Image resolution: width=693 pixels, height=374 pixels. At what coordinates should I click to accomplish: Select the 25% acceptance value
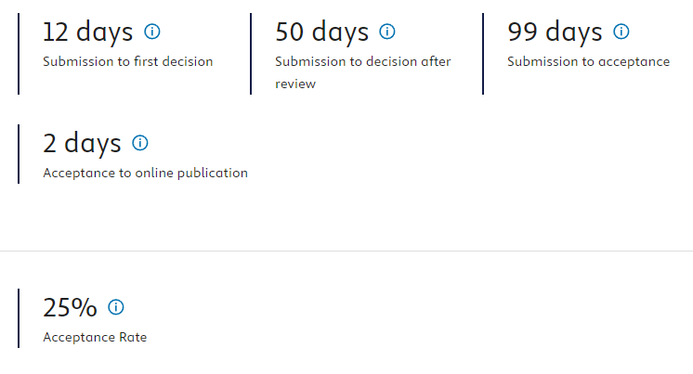tap(70, 308)
